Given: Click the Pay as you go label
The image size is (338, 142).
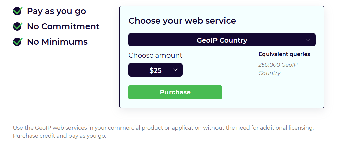Looking at the screenshot, I should point(56,11).
